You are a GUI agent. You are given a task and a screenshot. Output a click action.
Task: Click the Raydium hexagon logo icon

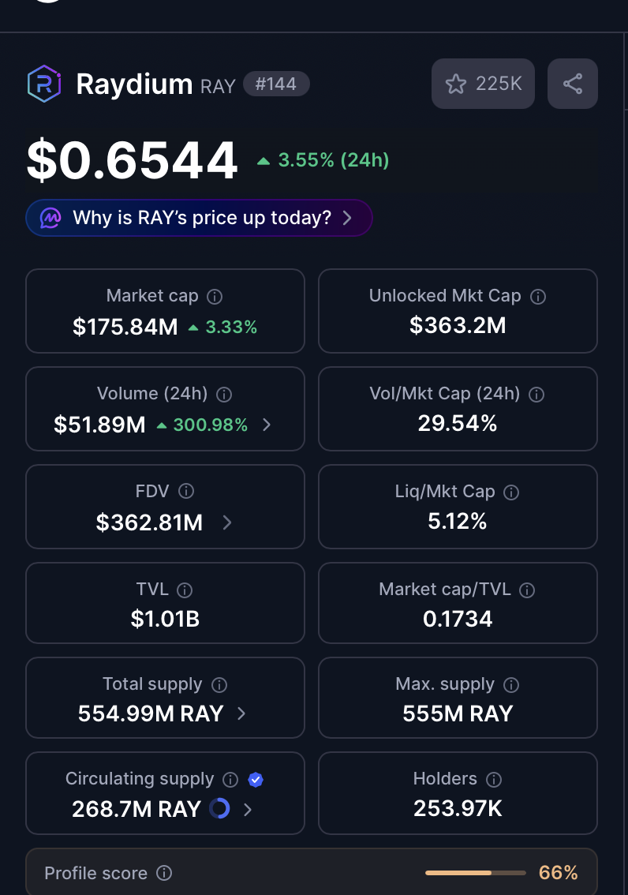point(44,84)
